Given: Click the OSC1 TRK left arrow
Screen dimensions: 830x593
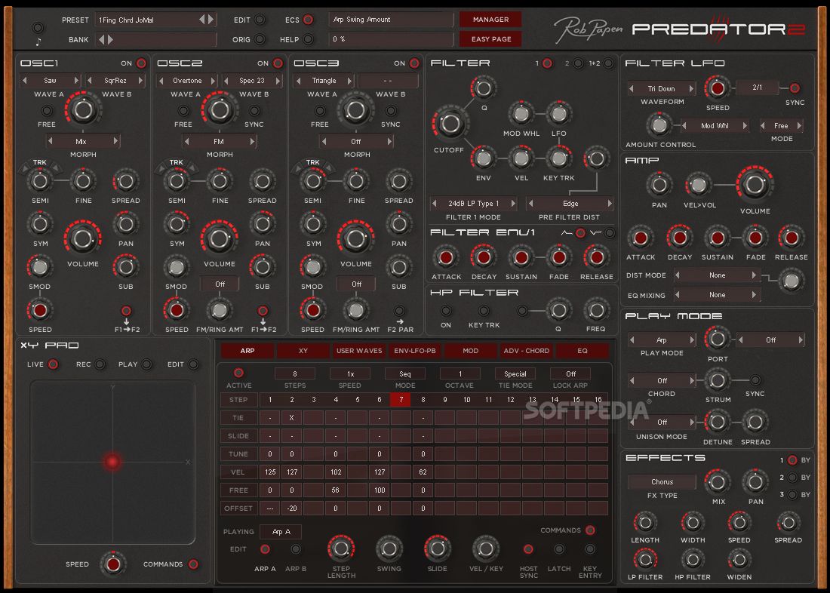Looking at the screenshot, I should (x=24, y=169).
